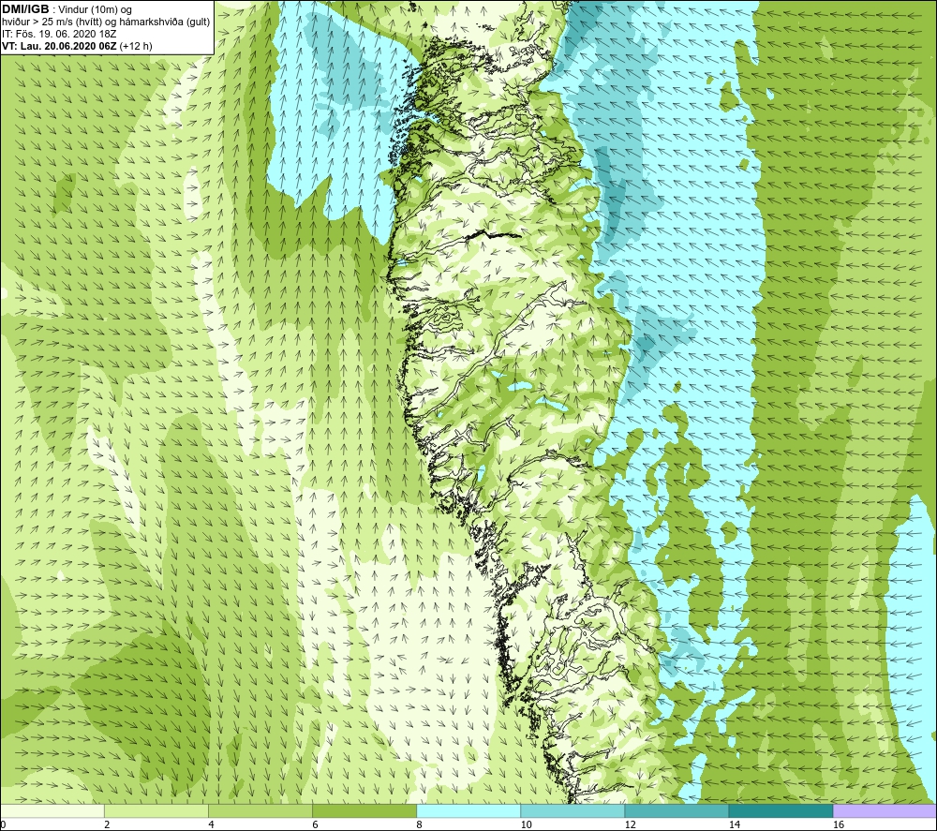Click the 4–6 m/s green swatch

click(x=260, y=810)
